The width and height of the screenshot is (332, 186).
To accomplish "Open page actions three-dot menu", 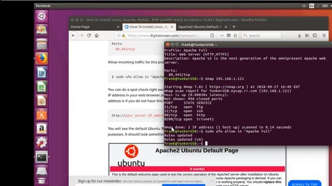I will [x=222, y=36].
